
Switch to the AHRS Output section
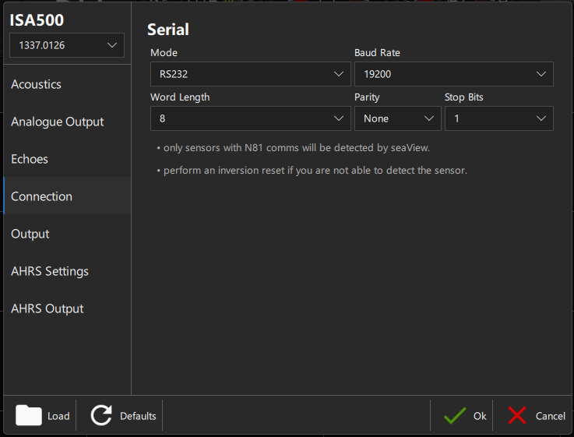[48, 308]
